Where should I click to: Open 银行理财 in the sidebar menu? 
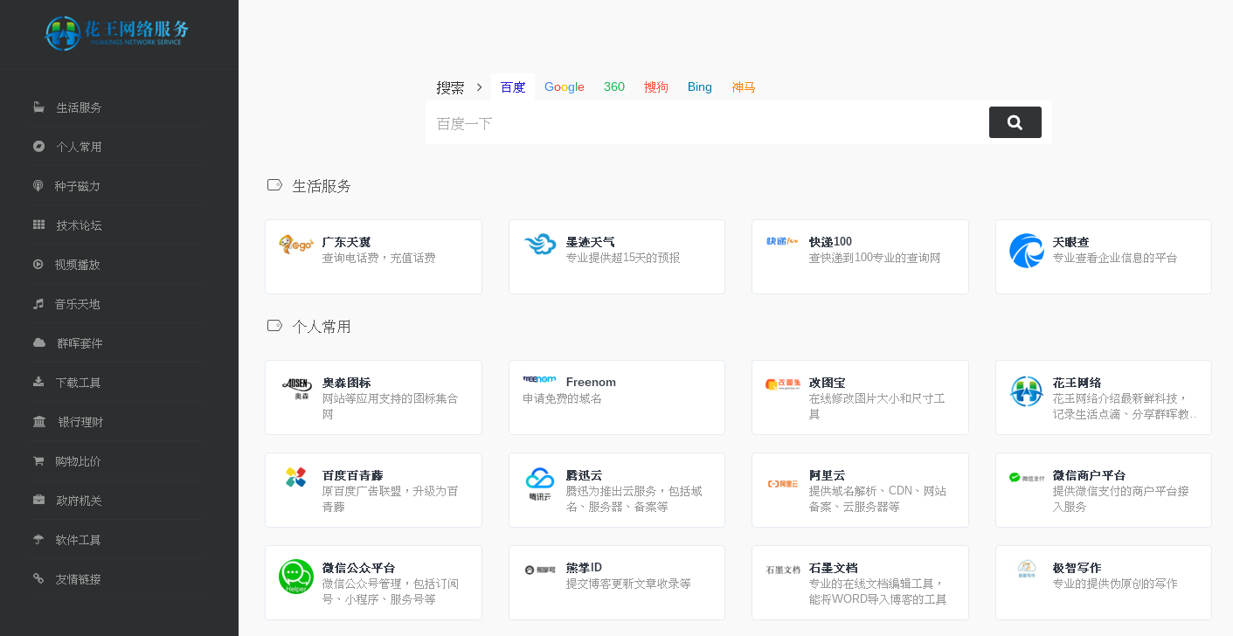[x=80, y=422]
